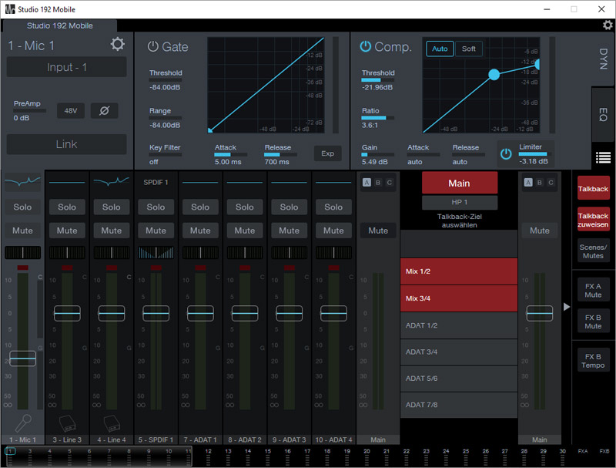Open channel settings gear next to Mic 1
The width and height of the screenshot is (616, 468).
point(117,45)
